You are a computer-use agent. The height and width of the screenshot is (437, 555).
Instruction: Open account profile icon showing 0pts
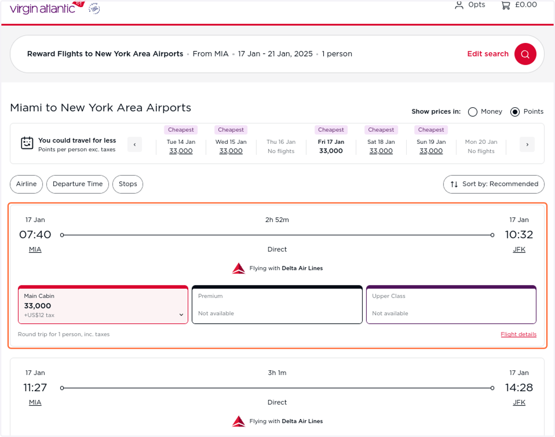[x=459, y=6]
